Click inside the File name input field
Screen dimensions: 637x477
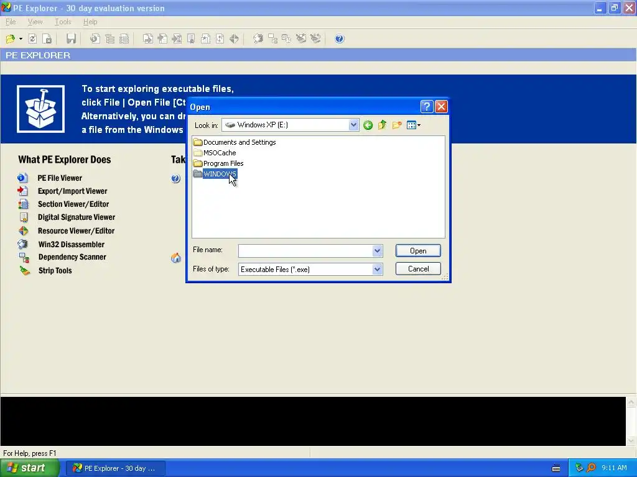click(305, 251)
